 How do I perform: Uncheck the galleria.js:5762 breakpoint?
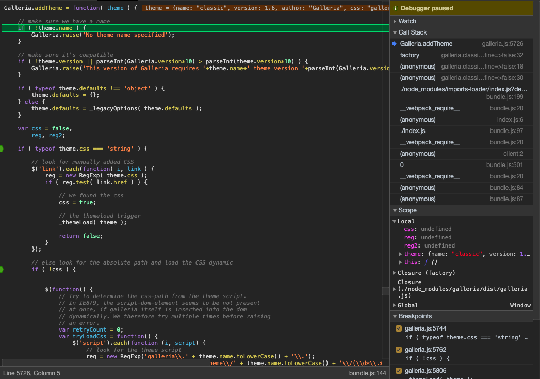(399, 350)
